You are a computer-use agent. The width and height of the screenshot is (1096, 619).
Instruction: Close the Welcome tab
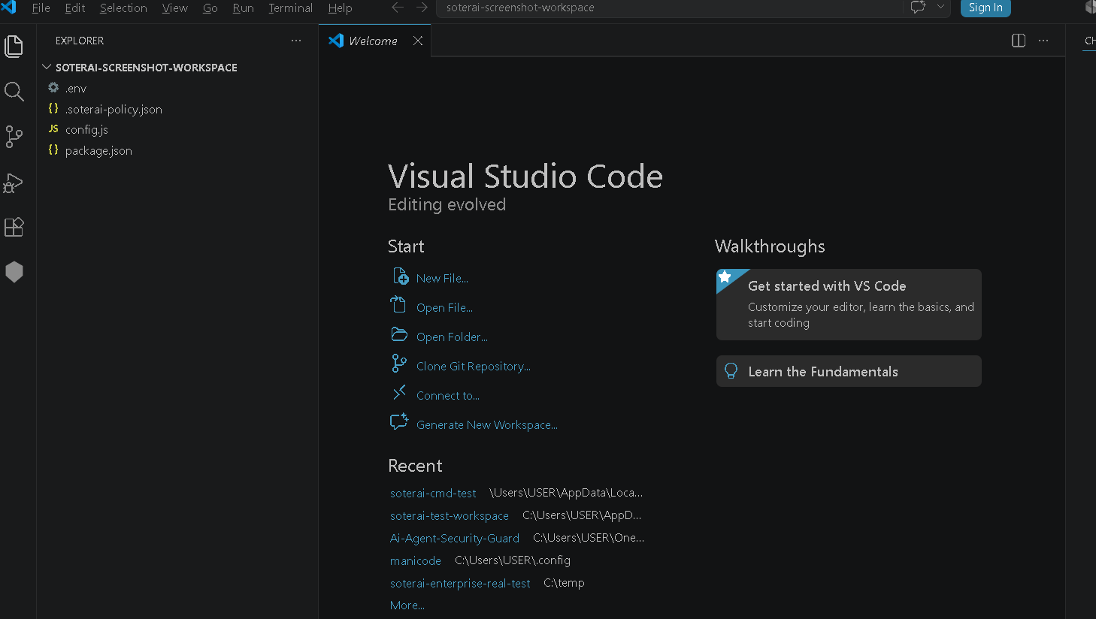click(x=418, y=41)
